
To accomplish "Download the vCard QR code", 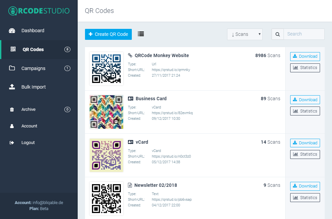I will click(305, 143).
